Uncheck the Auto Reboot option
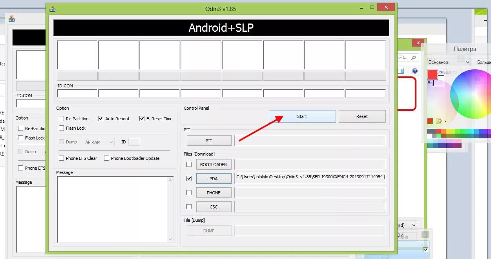This screenshot has width=491, height=259. (x=101, y=119)
